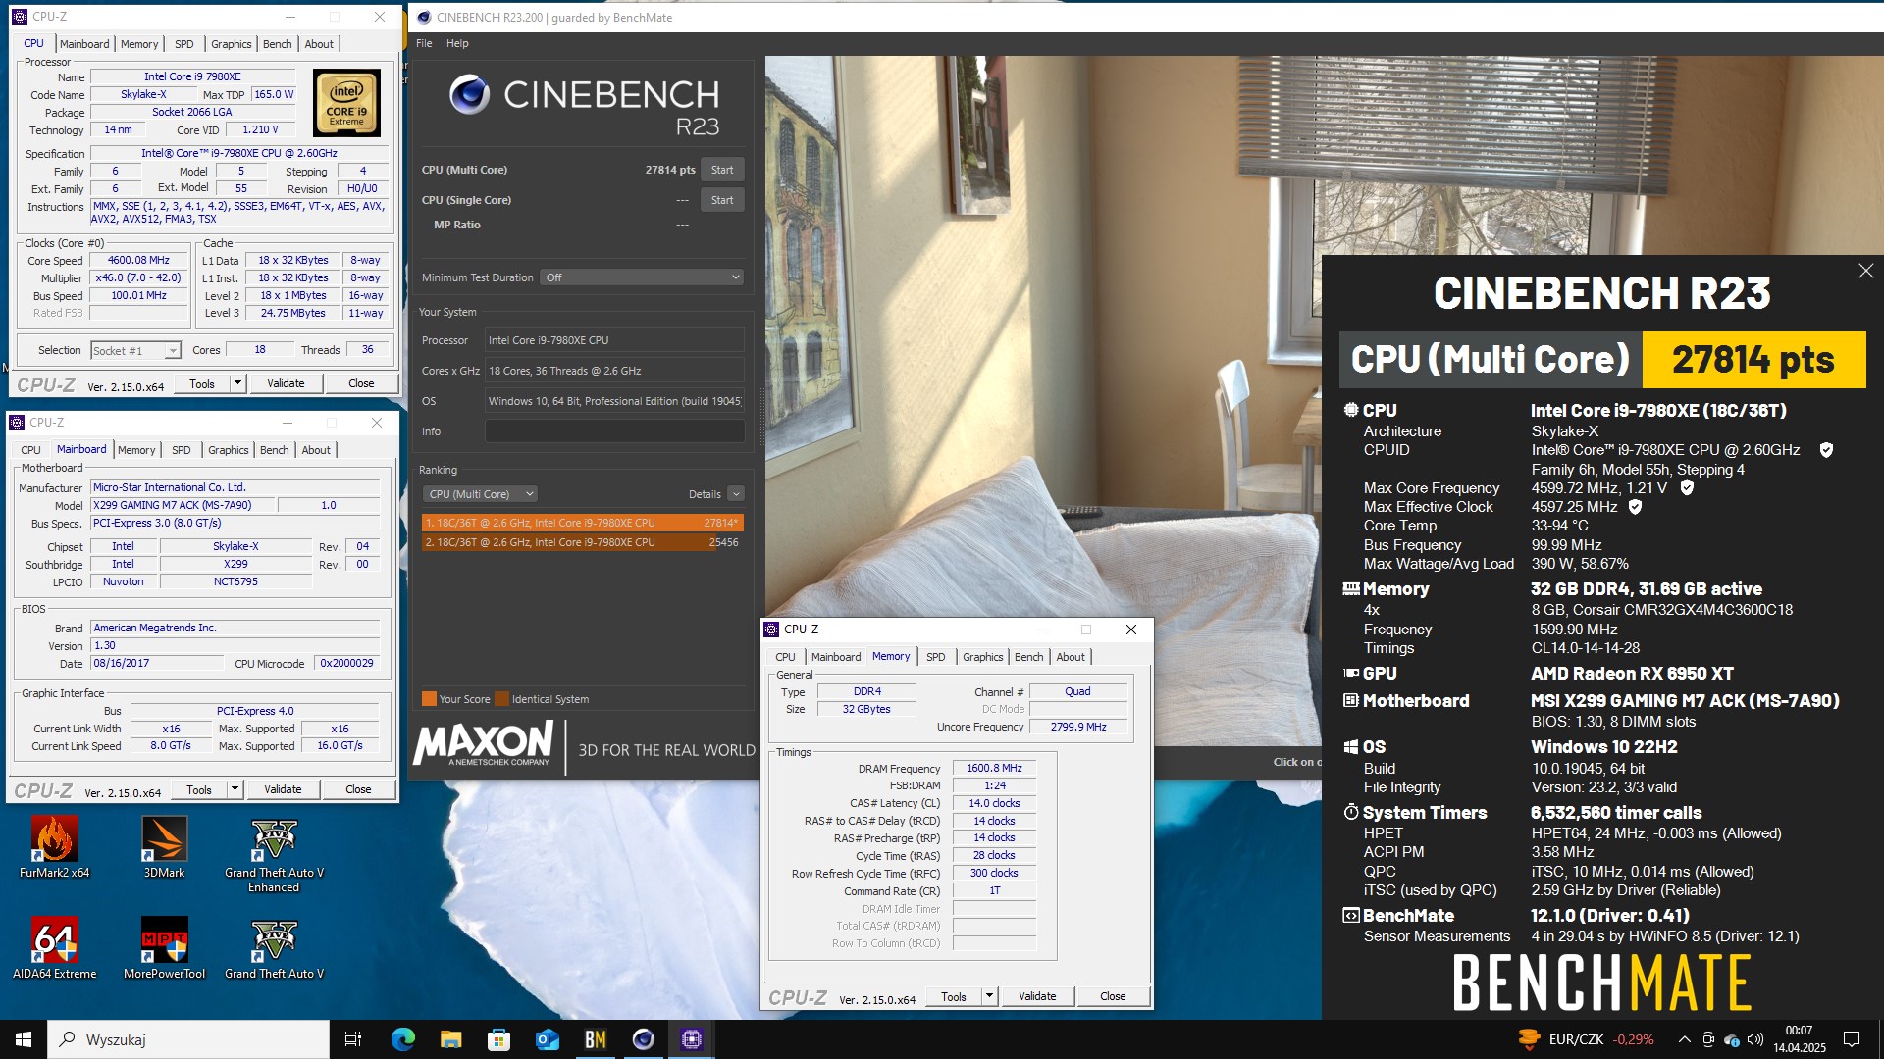
Task: Click Validate in Memory CPU-Z window
Action: pyautogui.click(x=1037, y=996)
